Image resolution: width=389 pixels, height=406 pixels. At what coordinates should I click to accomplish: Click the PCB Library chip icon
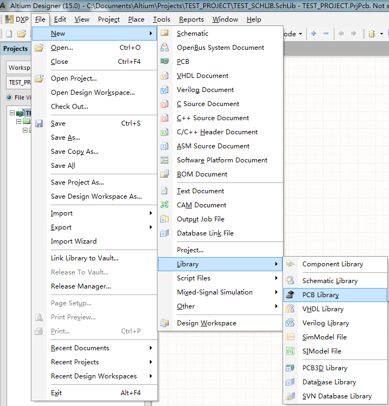tap(291, 295)
